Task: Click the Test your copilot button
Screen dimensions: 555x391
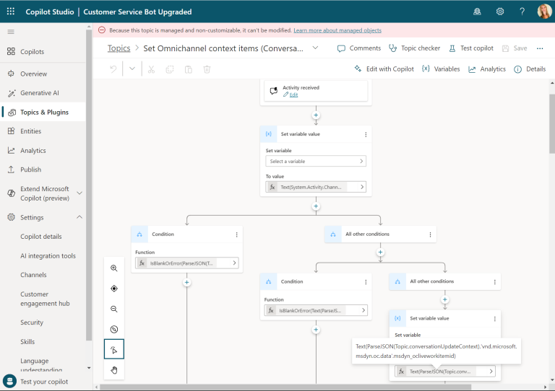Action: tap(43, 382)
